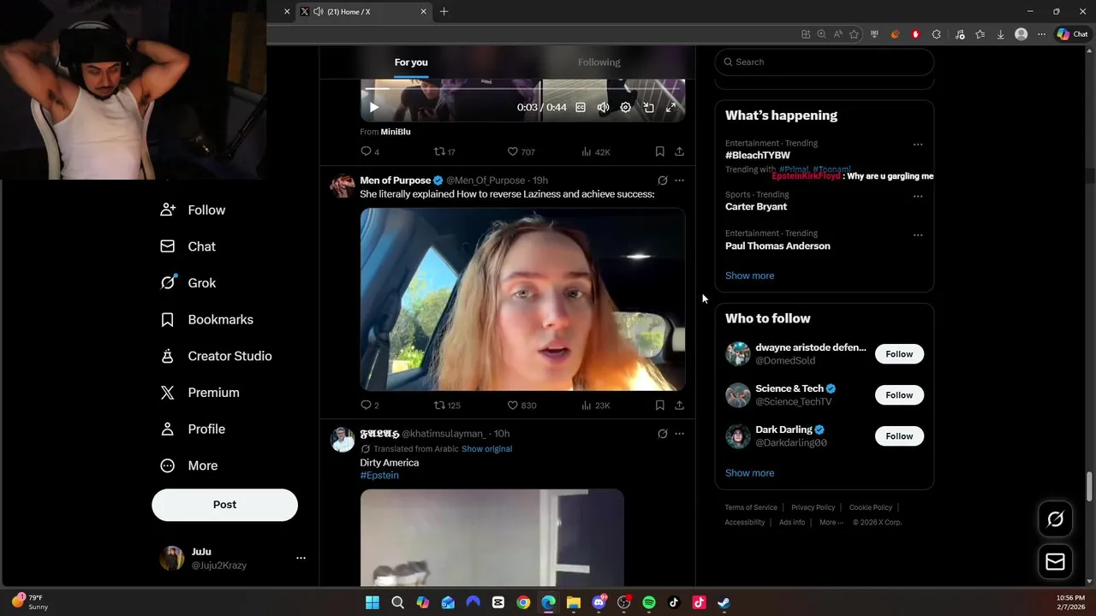Screen dimensions: 1096x616
Task: Open Edge downloads icon
Action: [x=1000, y=34]
